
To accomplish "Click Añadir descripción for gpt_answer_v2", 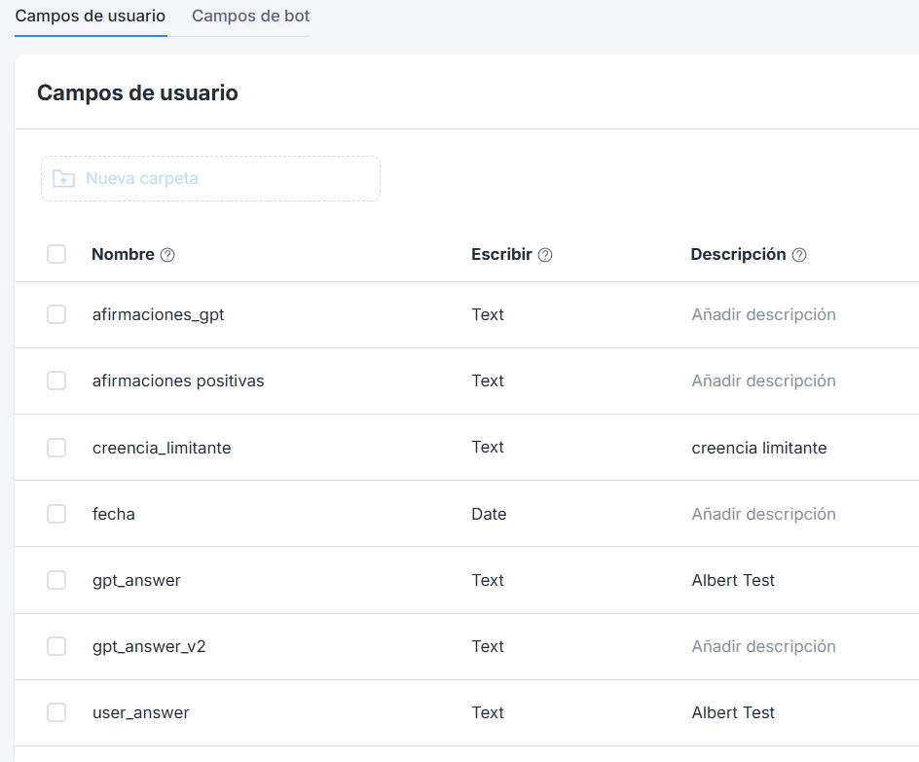I will (x=763, y=646).
